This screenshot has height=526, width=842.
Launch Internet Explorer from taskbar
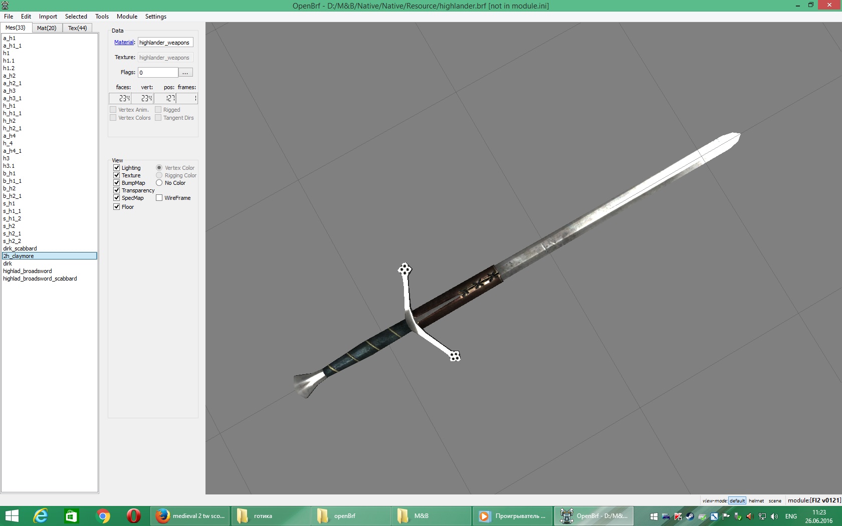click(x=40, y=516)
